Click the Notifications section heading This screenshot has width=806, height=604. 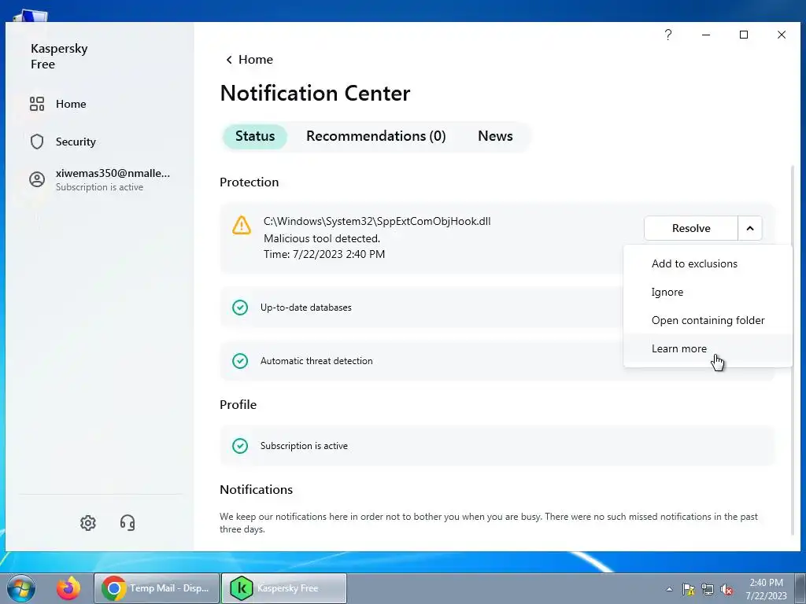pyautogui.click(x=256, y=489)
